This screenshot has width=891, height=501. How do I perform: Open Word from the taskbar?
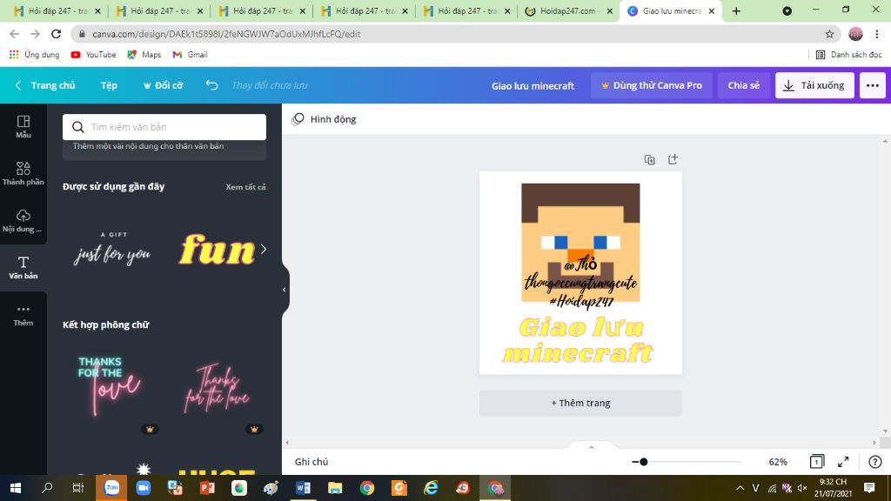tap(303, 488)
